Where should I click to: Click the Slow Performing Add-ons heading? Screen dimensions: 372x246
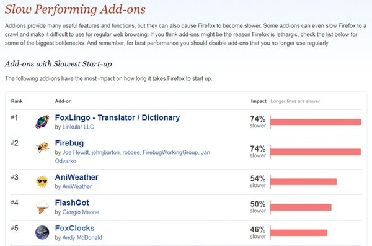pos(75,9)
